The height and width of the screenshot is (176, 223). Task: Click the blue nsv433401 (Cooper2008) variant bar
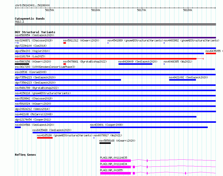pos(149,127)
